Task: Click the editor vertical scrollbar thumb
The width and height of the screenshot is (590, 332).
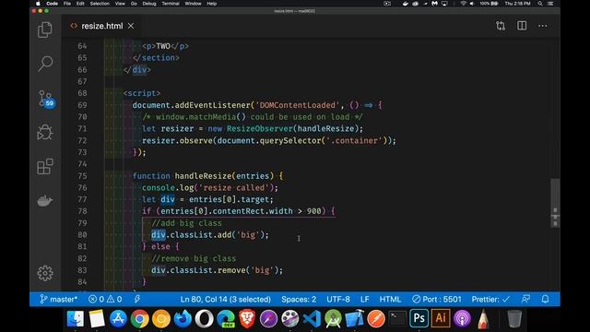Action: click(x=555, y=203)
